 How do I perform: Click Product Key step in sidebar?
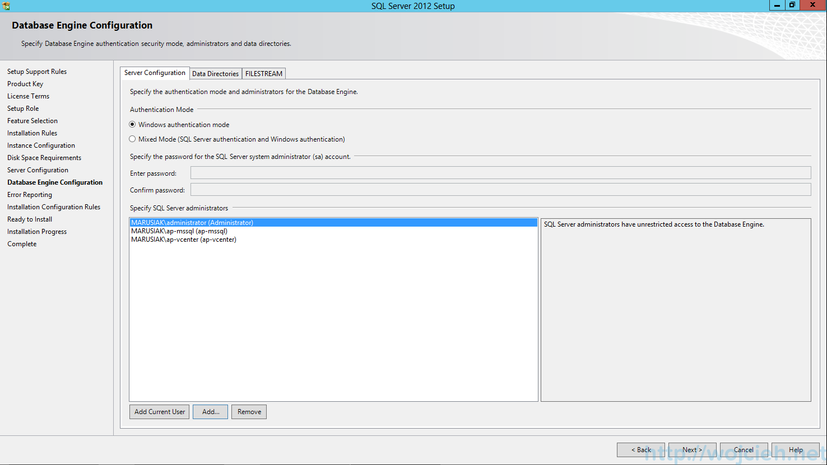click(x=25, y=84)
